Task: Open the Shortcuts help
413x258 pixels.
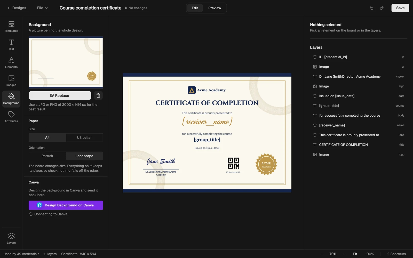Action: coord(396,254)
